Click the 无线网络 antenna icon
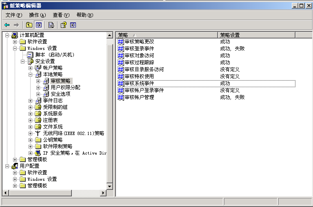The width and height of the screenshot is (313, 207). tap(38, 133)
